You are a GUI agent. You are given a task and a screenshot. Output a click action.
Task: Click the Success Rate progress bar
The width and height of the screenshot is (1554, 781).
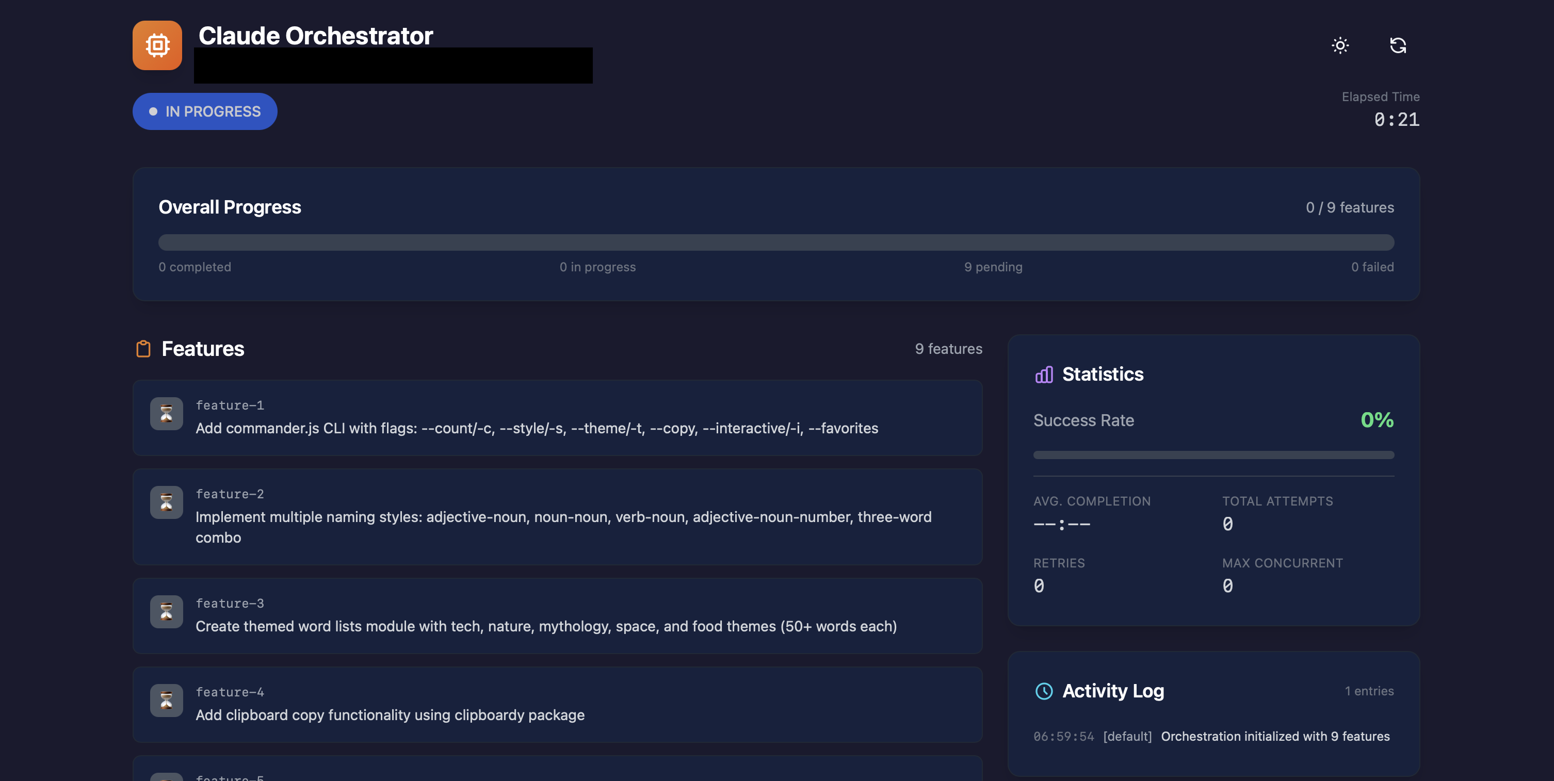(x=1213, y=455)
